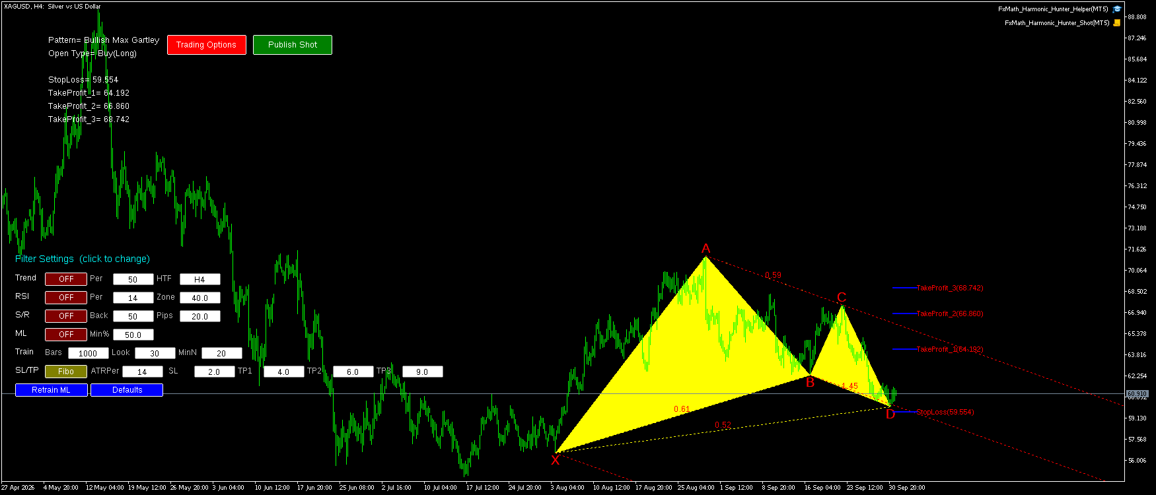The image size is (1156, 495).
Task: Select the TakeProfit_2(66.860) chart level label
Action: tap(949, 313)
